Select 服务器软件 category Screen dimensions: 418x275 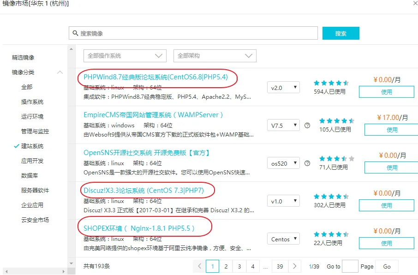(x=35, y=191)
